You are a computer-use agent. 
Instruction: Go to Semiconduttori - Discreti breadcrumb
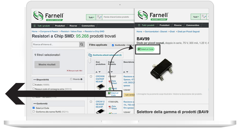pyautogui.click(x=156, y=32)
